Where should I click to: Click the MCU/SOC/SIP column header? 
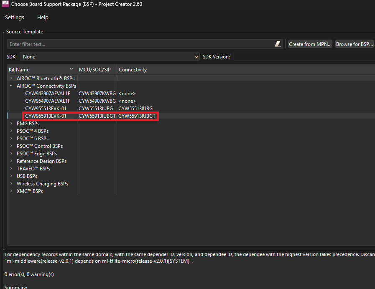click(95, 70)
